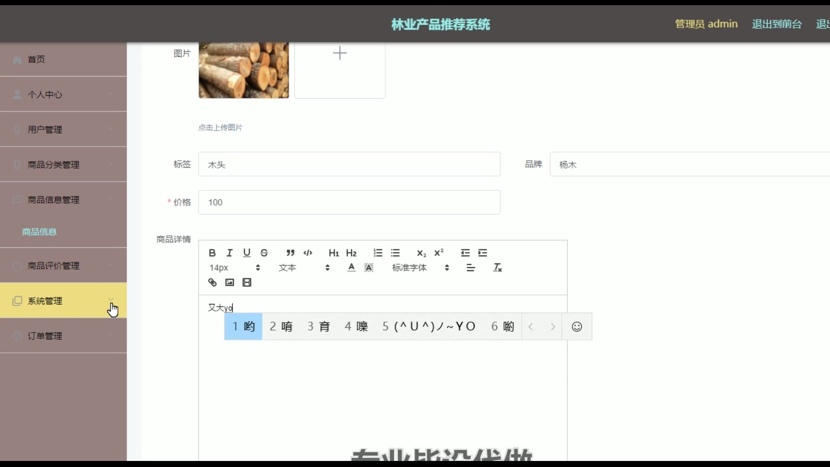The height and width of the screenshot is (467, 830).
Task: Expand 商品评价管理 sidebar menu
Action: point(63,265)
